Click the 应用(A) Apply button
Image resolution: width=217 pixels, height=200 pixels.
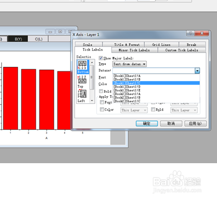[x=196, y=124]
